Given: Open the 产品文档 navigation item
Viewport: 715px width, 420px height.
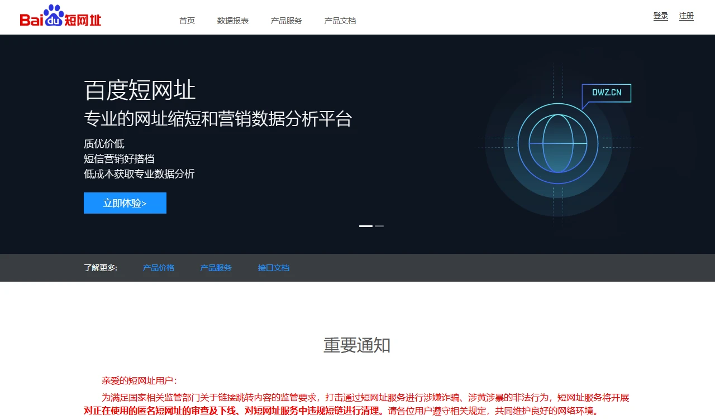Looking at the screenshot, I should point(340,21).
